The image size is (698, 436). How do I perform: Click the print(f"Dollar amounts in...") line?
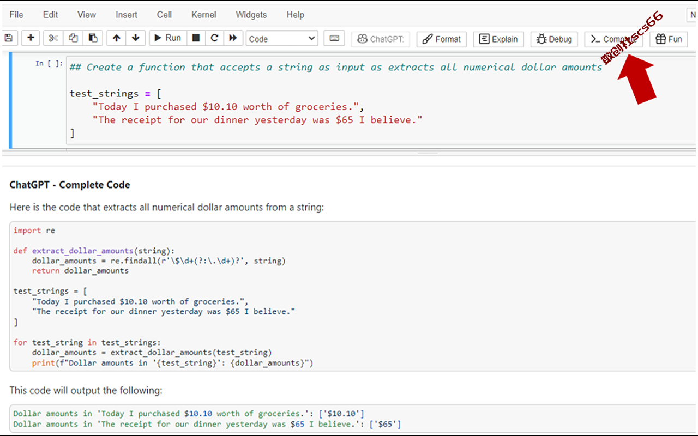pyautogui.click(x=172, y=363)
